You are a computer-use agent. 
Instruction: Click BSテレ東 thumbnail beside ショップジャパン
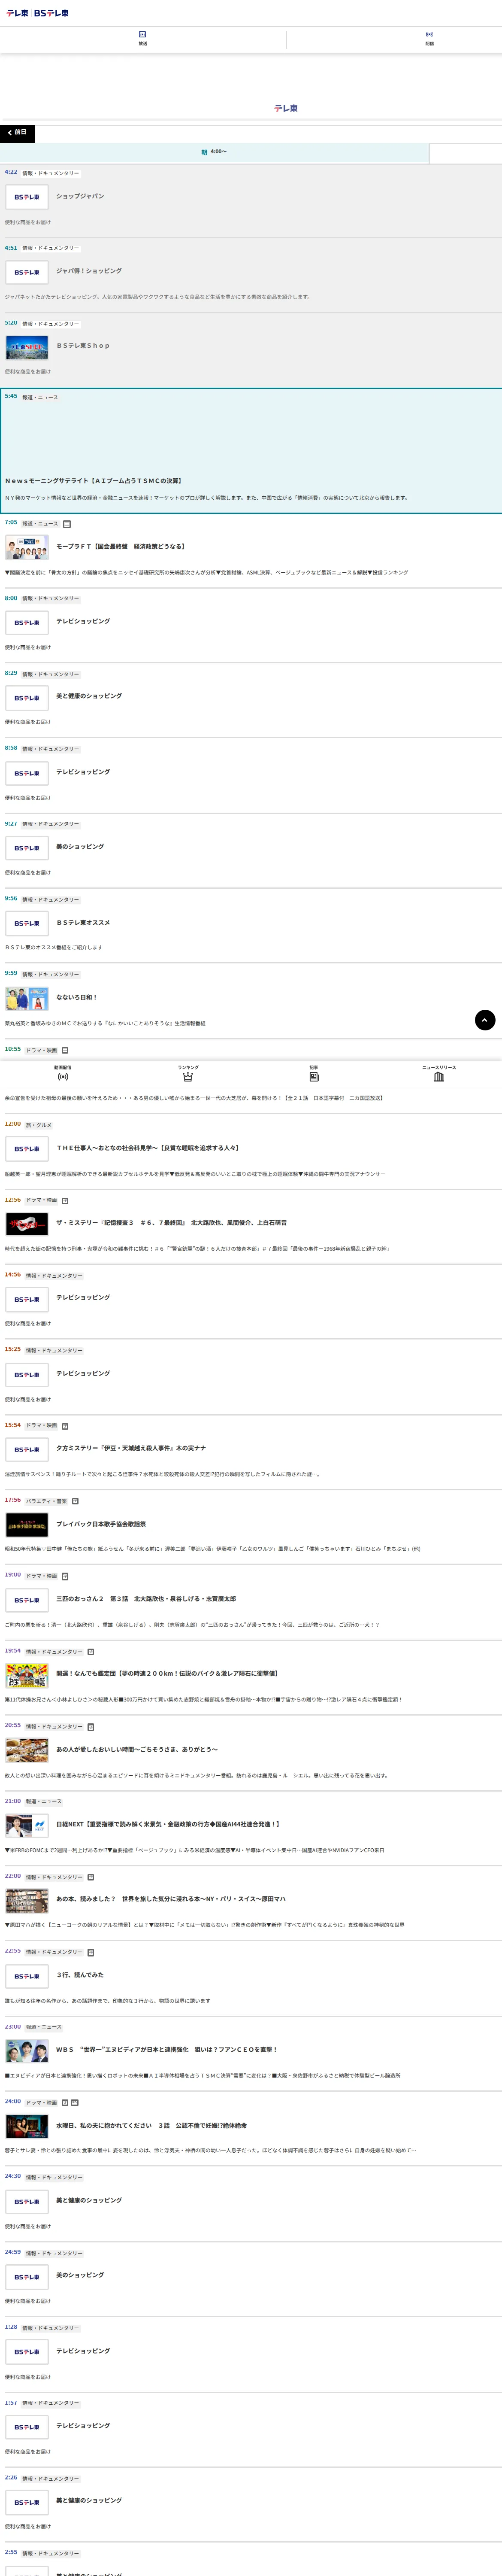point(27,197)
